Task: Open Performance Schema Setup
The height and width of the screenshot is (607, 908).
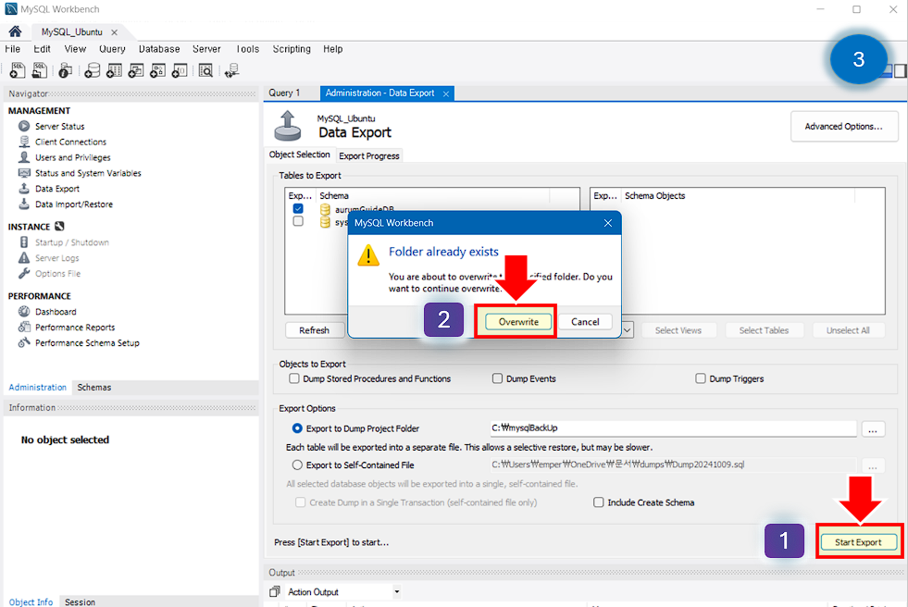Action: point(87,343)
